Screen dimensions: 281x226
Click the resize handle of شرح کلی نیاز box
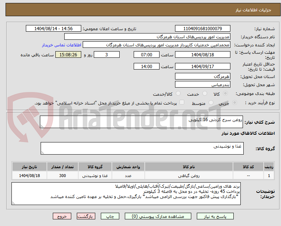click(42, 126)
